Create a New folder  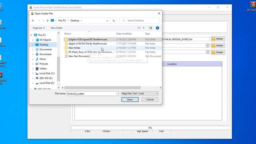pos(56,28)
